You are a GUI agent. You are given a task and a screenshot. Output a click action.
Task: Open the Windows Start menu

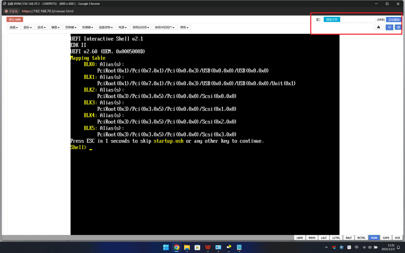pos(166,247)
